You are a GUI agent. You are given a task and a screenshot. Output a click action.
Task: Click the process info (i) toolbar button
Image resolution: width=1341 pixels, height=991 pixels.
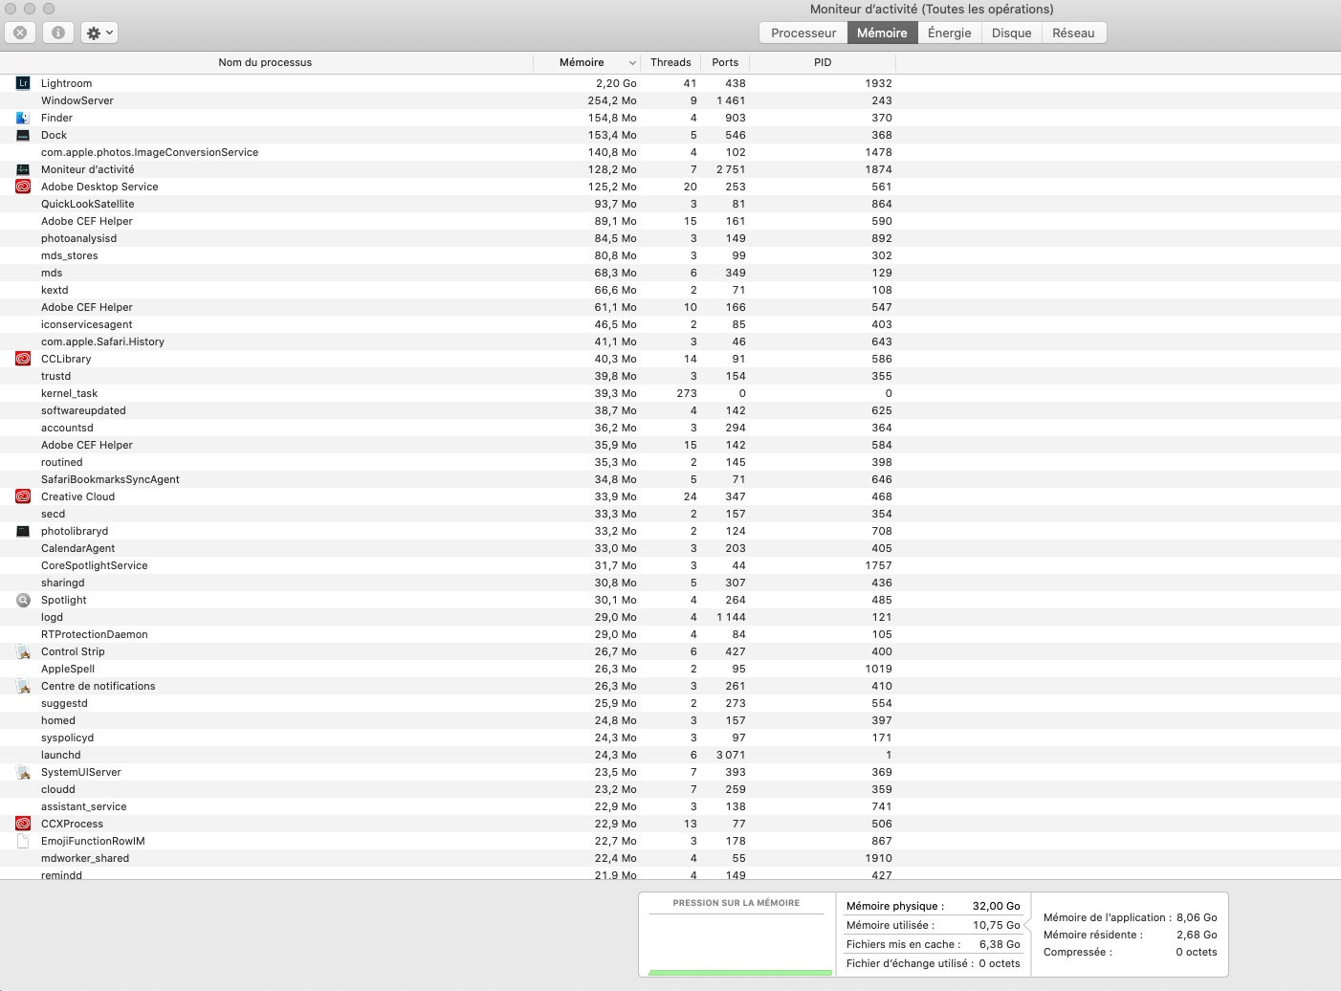pyautogui.click(x=58, y=33)
